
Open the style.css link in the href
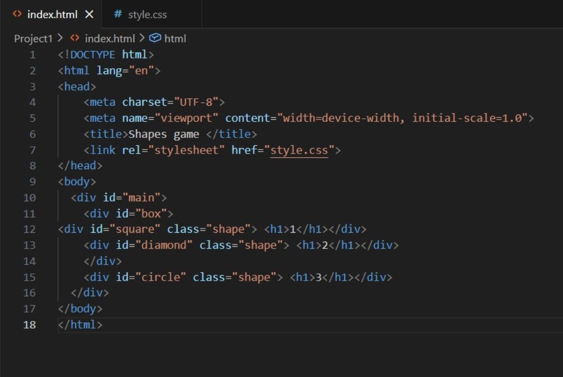pyautogui.click(x=299, y=150)
